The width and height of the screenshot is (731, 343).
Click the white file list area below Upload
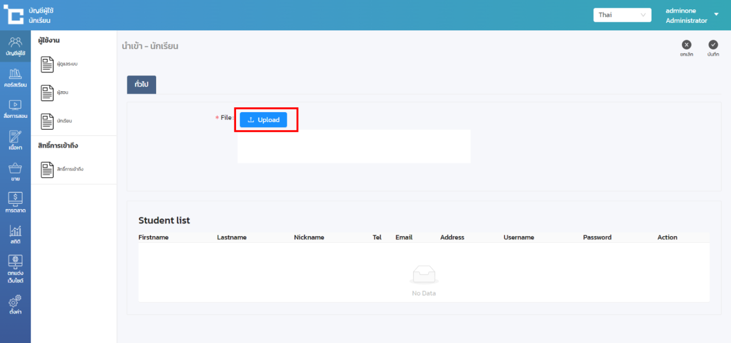tap(353, 146)
